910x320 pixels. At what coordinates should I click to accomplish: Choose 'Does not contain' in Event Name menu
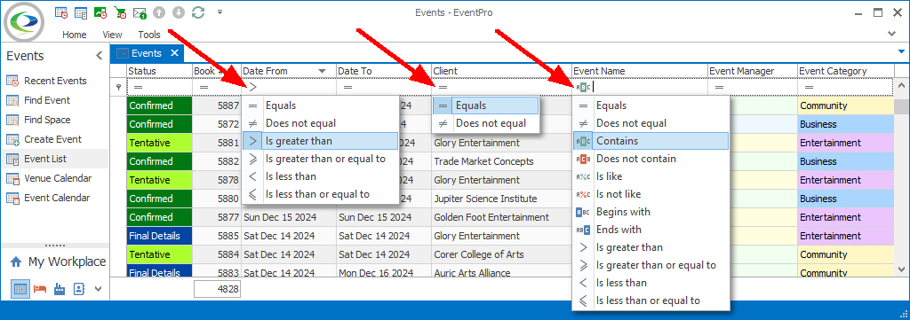[651, 159]
